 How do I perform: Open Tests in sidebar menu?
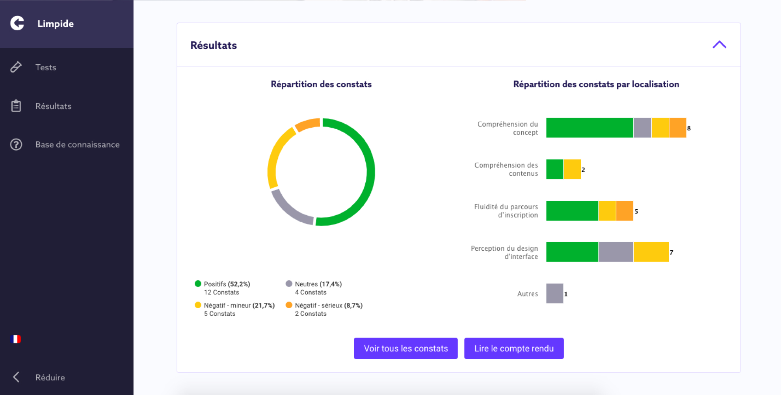pos(46,67)
